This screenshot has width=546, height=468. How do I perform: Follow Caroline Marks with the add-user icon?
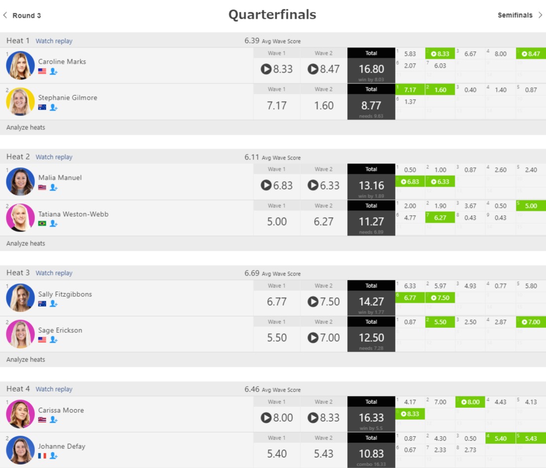[x=53, y=72]
